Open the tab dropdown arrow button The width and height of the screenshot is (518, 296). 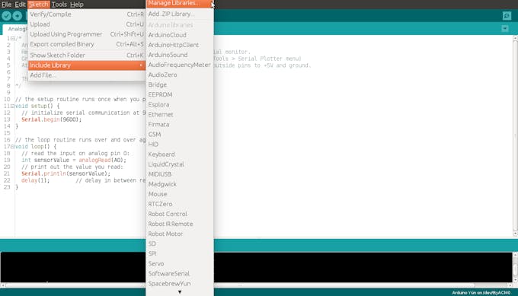pyautogui.click(x=505, y=29)
